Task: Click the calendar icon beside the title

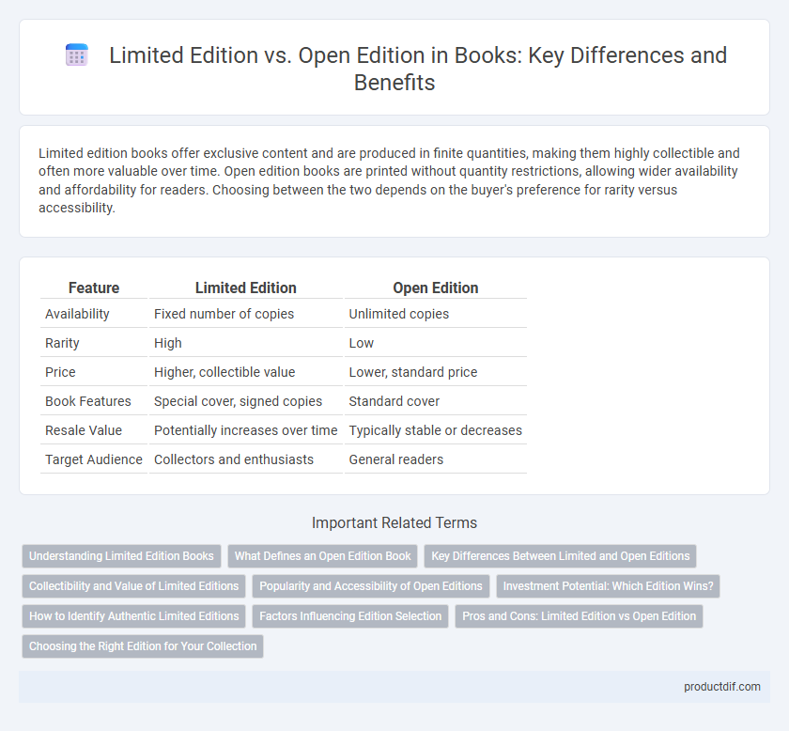Action: pos(77,54)
